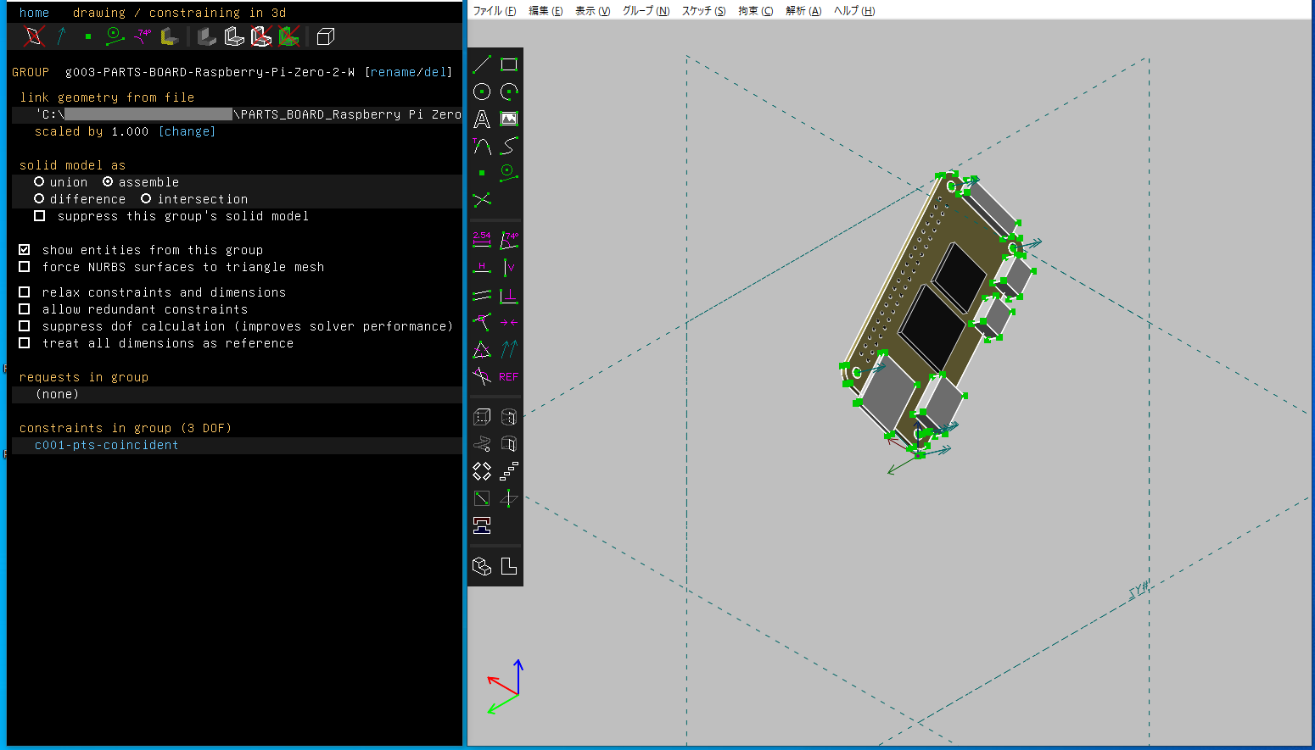Click the [change] scale link

pyautogui.click(x=187, y=131)
